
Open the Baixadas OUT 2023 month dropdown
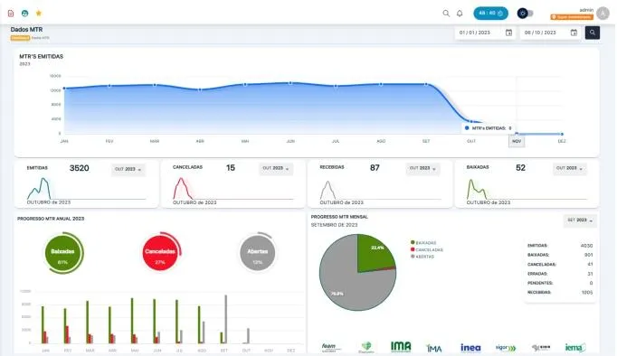[569, 168]
